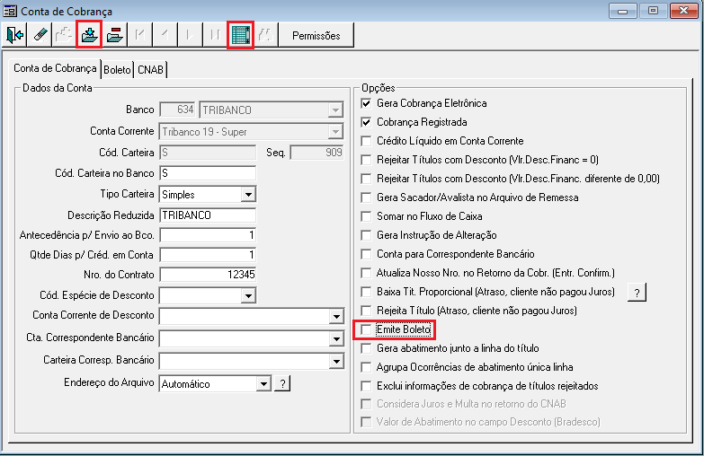The image size is (704, 456).
Task: Open Carteira Corresp. Bancário dropdown
Action: tap(336, 361)
